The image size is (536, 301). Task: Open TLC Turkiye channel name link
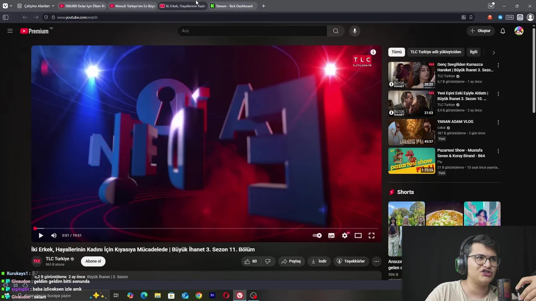(57, 259)
